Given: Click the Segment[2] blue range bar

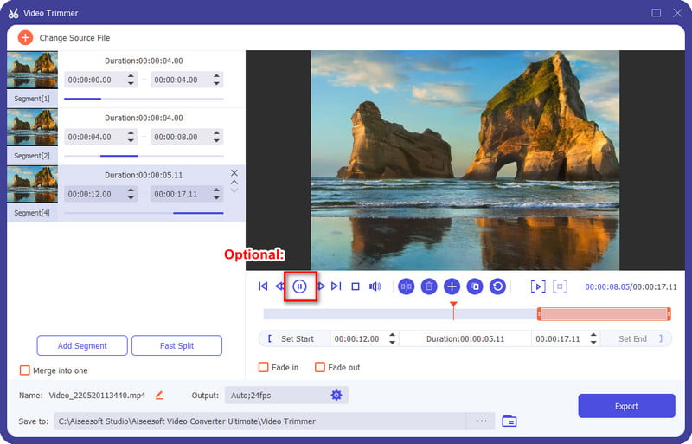Looking at the screenshot, I should (119, 156).
